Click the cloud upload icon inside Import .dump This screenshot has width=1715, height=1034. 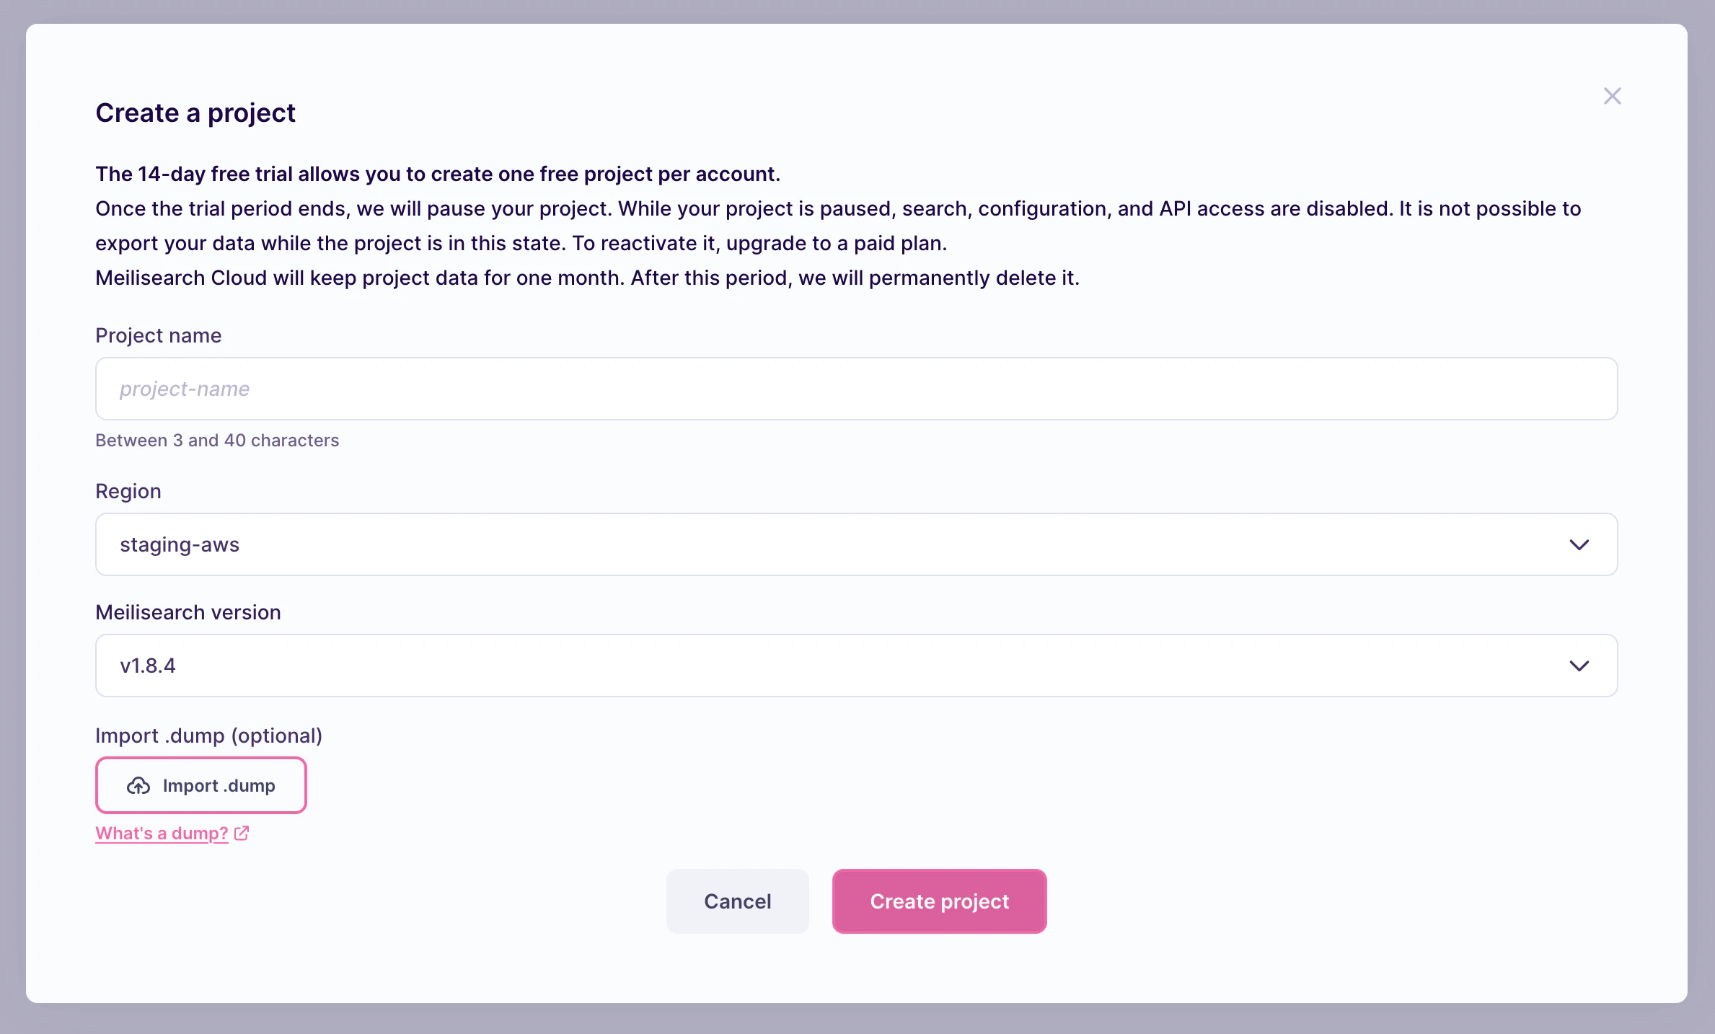(138, 785)
